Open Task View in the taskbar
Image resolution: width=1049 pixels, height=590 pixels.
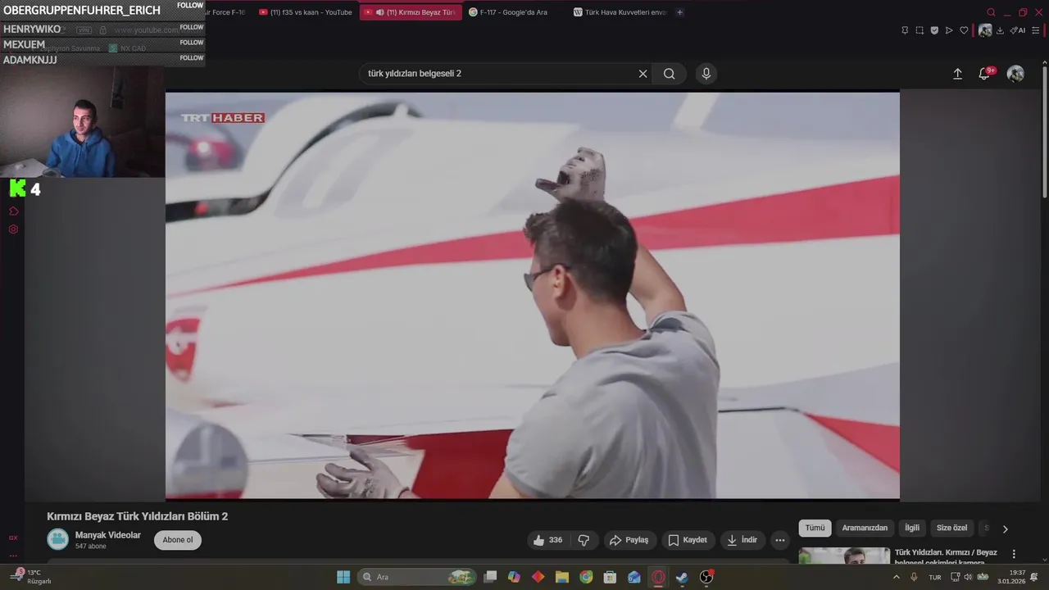[490, 577]
